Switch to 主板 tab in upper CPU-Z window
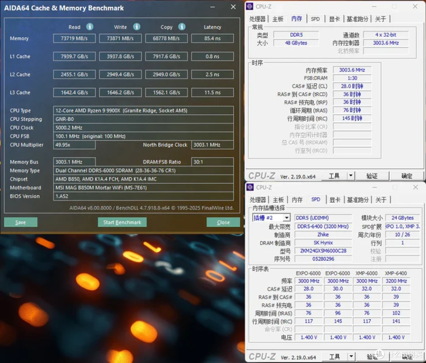The width and height of the screenshot is (426, 363). pos(278,19)
